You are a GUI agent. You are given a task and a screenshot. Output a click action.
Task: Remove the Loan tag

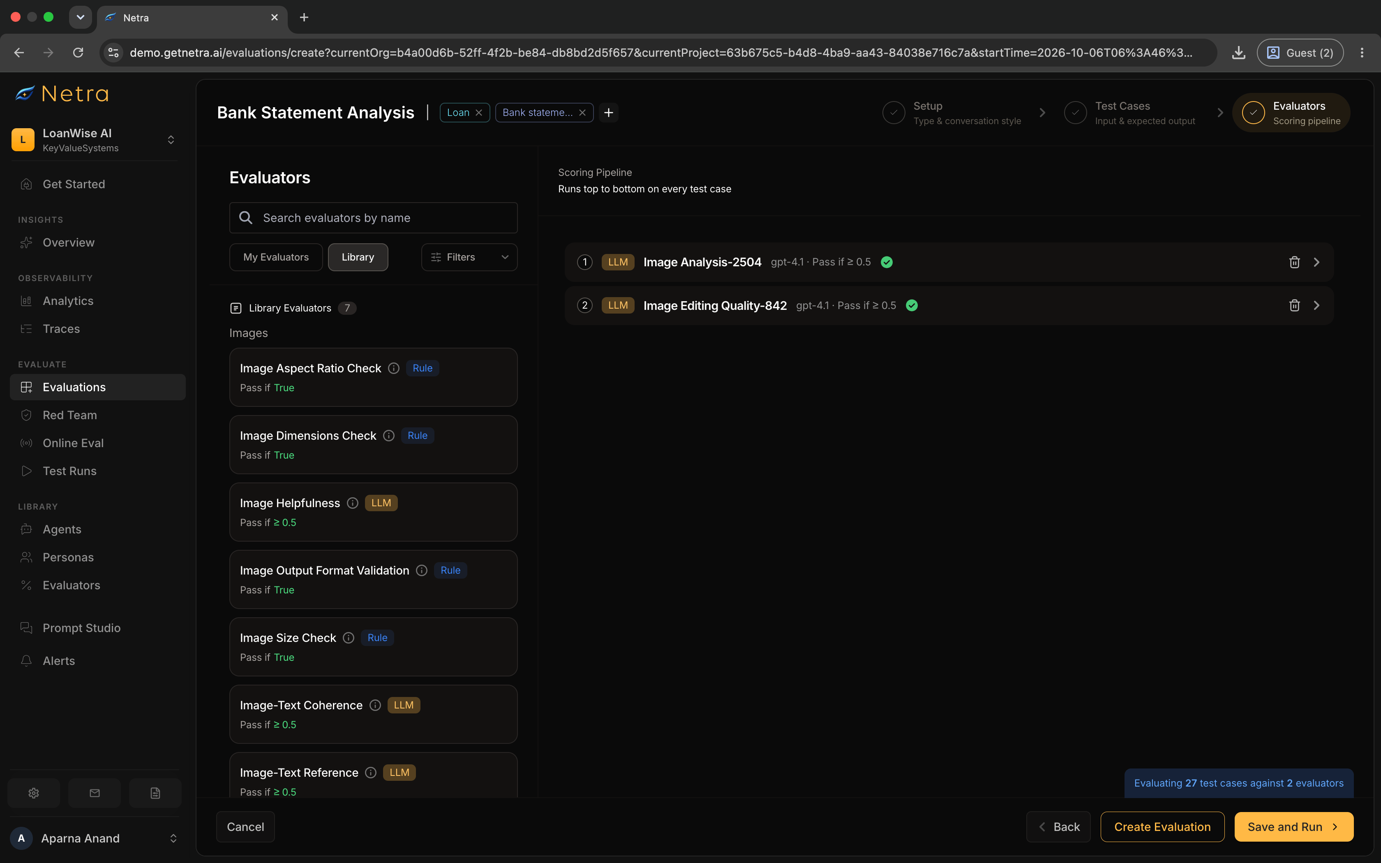[x=479, y=113]
